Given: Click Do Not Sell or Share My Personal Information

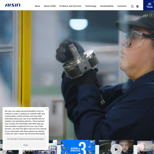Looking at the screenshot, I should 26,139.
